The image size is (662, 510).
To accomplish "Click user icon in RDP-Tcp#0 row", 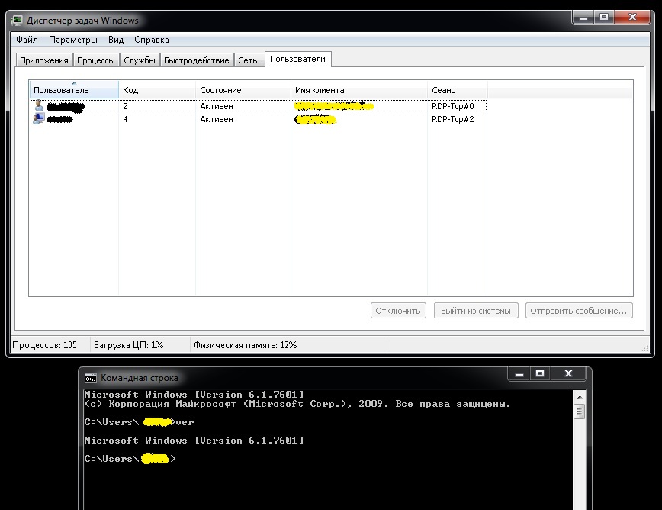I will pyautogui.click(x=38, y=105).
